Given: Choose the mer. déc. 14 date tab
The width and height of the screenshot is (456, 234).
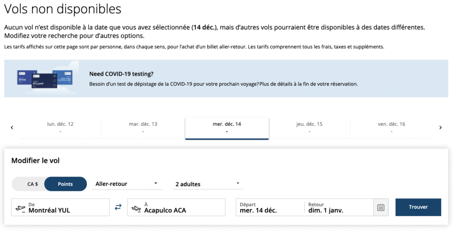Looking at the screenshot, I should click(227, 128).
